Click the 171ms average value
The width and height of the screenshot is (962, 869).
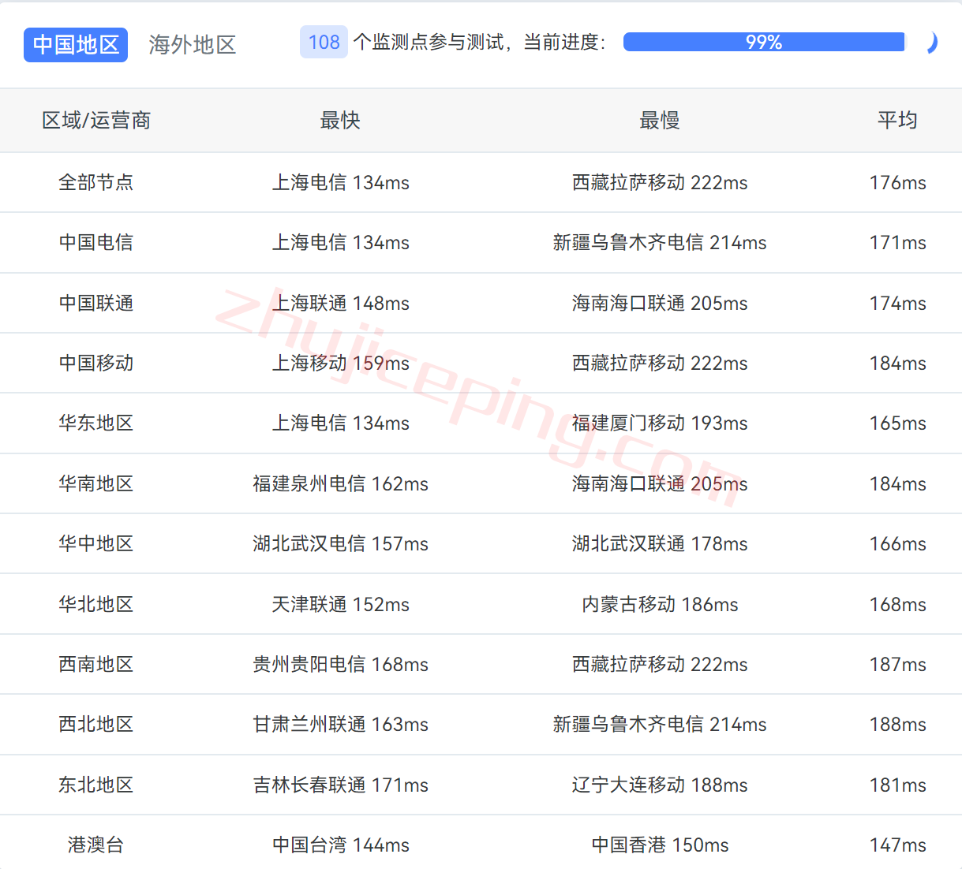pyautogui.click(x=898, y=243)
